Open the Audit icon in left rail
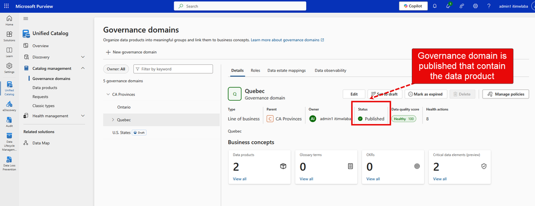The image size is (535, 206). click(9, 122)
